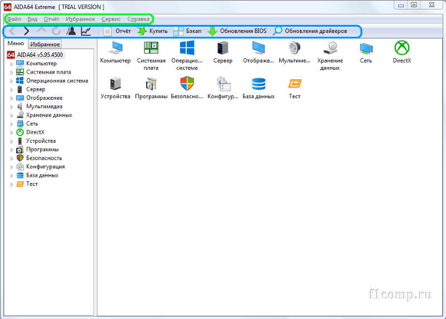446x319 pixels.
Task: Open the База данных large icon
Action: 259,84
